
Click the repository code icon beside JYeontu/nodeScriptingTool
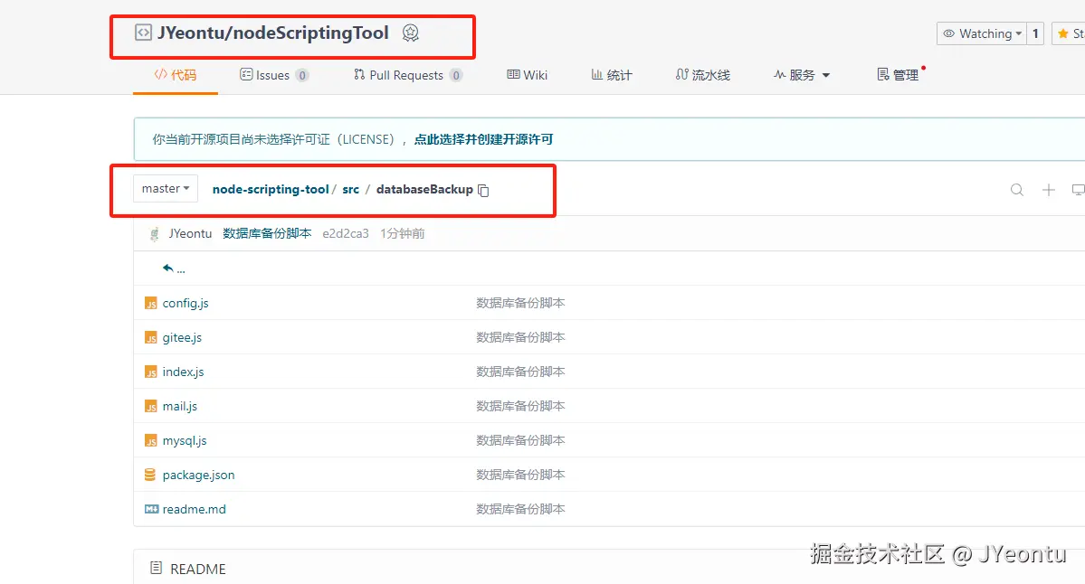[x=143, y=33]
